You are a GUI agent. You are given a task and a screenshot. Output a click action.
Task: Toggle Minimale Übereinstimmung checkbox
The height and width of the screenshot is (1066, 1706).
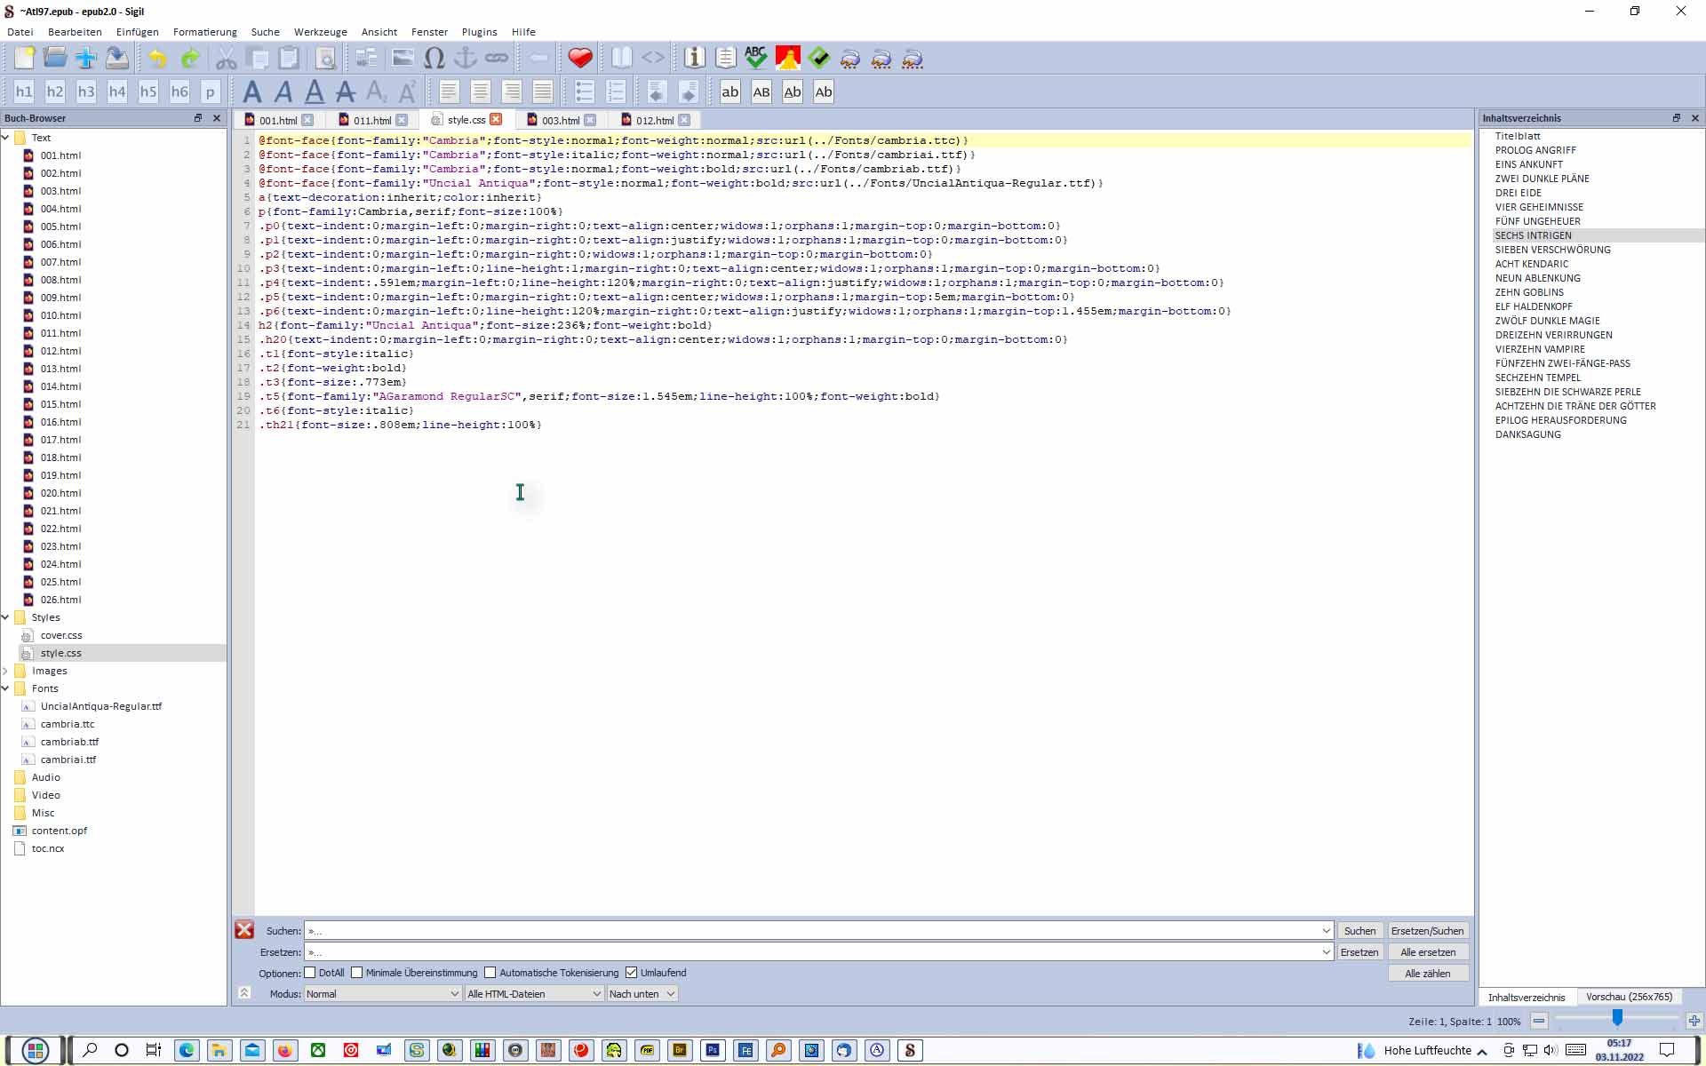click(357, 973)
